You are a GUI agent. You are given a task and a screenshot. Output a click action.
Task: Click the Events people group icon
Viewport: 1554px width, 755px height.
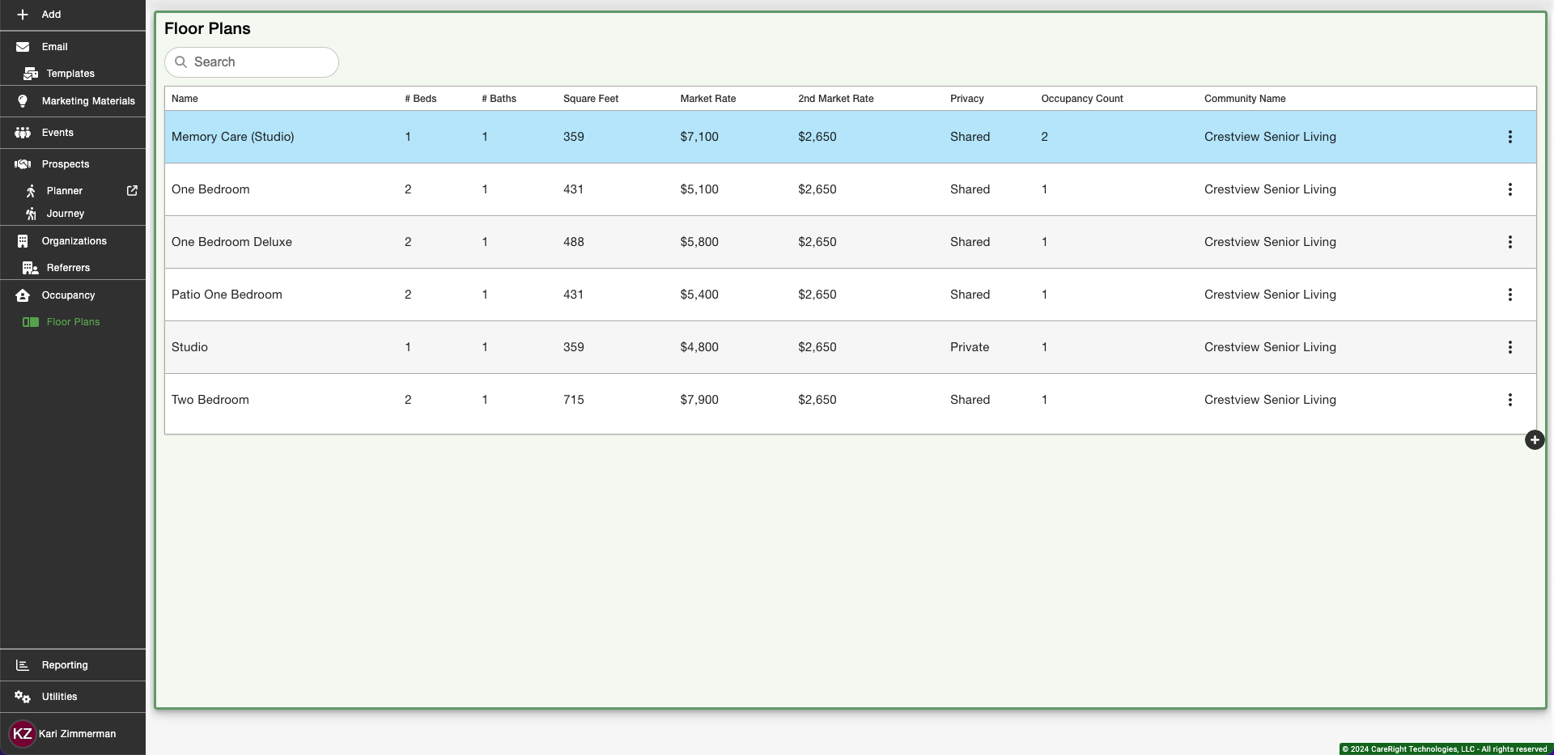click(x=23, y=133)
